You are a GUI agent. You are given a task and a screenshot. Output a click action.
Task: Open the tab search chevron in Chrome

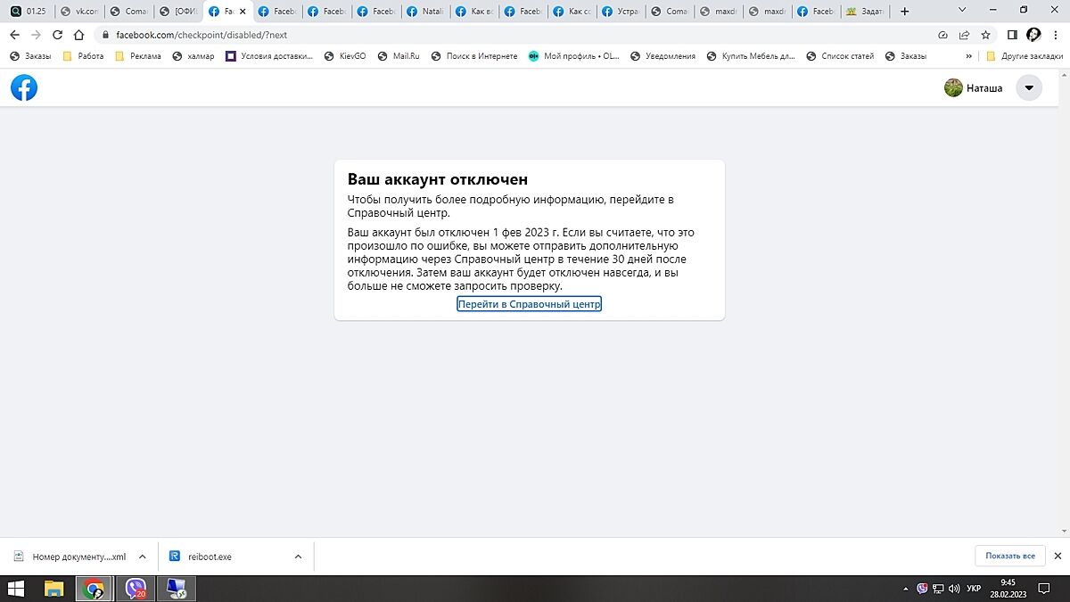962,11
